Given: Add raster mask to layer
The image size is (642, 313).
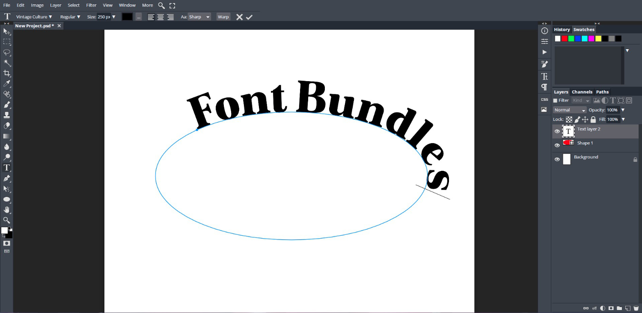Looking at the screenshot, I should pyautogui.click(x=611, y=308).
